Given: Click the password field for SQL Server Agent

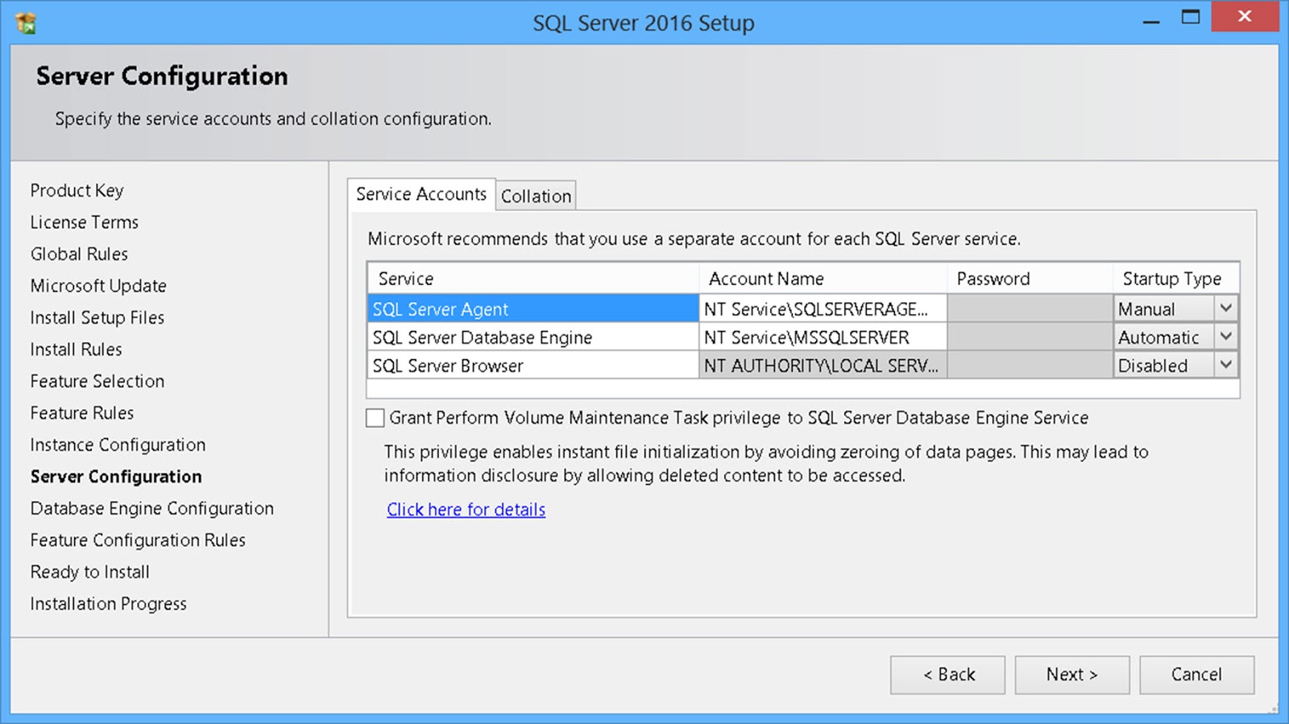Looking at the screenshot, I should click(1030, 308).
